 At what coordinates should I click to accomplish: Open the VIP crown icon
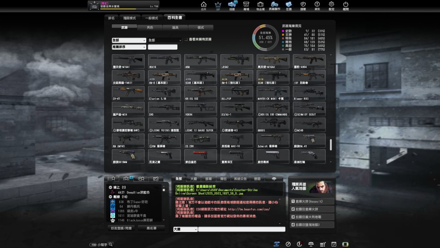218,6
